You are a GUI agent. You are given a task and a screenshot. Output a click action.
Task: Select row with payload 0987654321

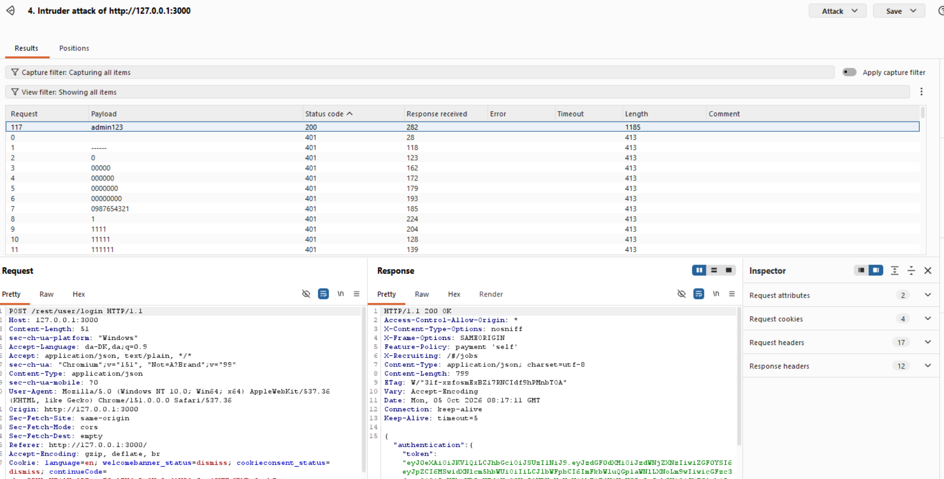(462, 208)
